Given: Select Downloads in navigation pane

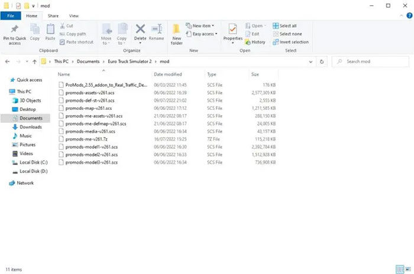Looking at the screenshot, I should click(x=30, y=127).
